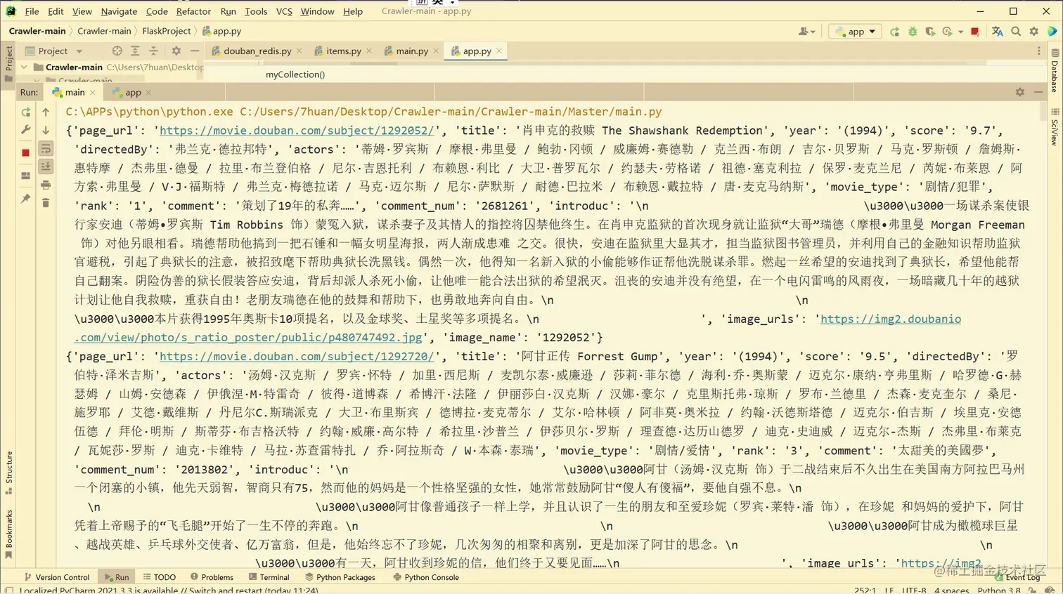Open IDE settings gear in top toolbar
The height and width of the screenshot is (594, 1063).
1034,32
